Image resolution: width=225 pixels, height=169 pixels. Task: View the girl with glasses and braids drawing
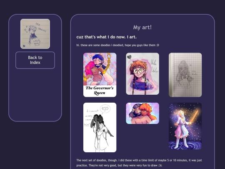coord(142,74)
